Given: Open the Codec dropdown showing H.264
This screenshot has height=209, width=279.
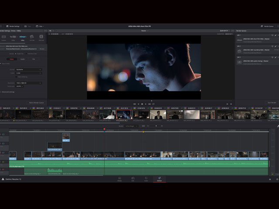Looking at the screenshot, I should click(29, 73).
